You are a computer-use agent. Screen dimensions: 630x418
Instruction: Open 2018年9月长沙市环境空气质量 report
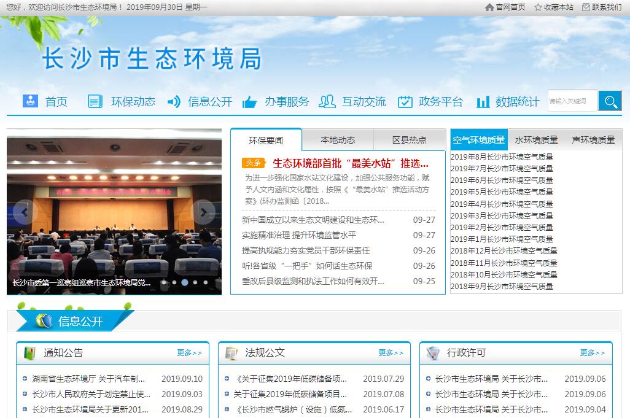pyautogui.click(x=502, y=286)
